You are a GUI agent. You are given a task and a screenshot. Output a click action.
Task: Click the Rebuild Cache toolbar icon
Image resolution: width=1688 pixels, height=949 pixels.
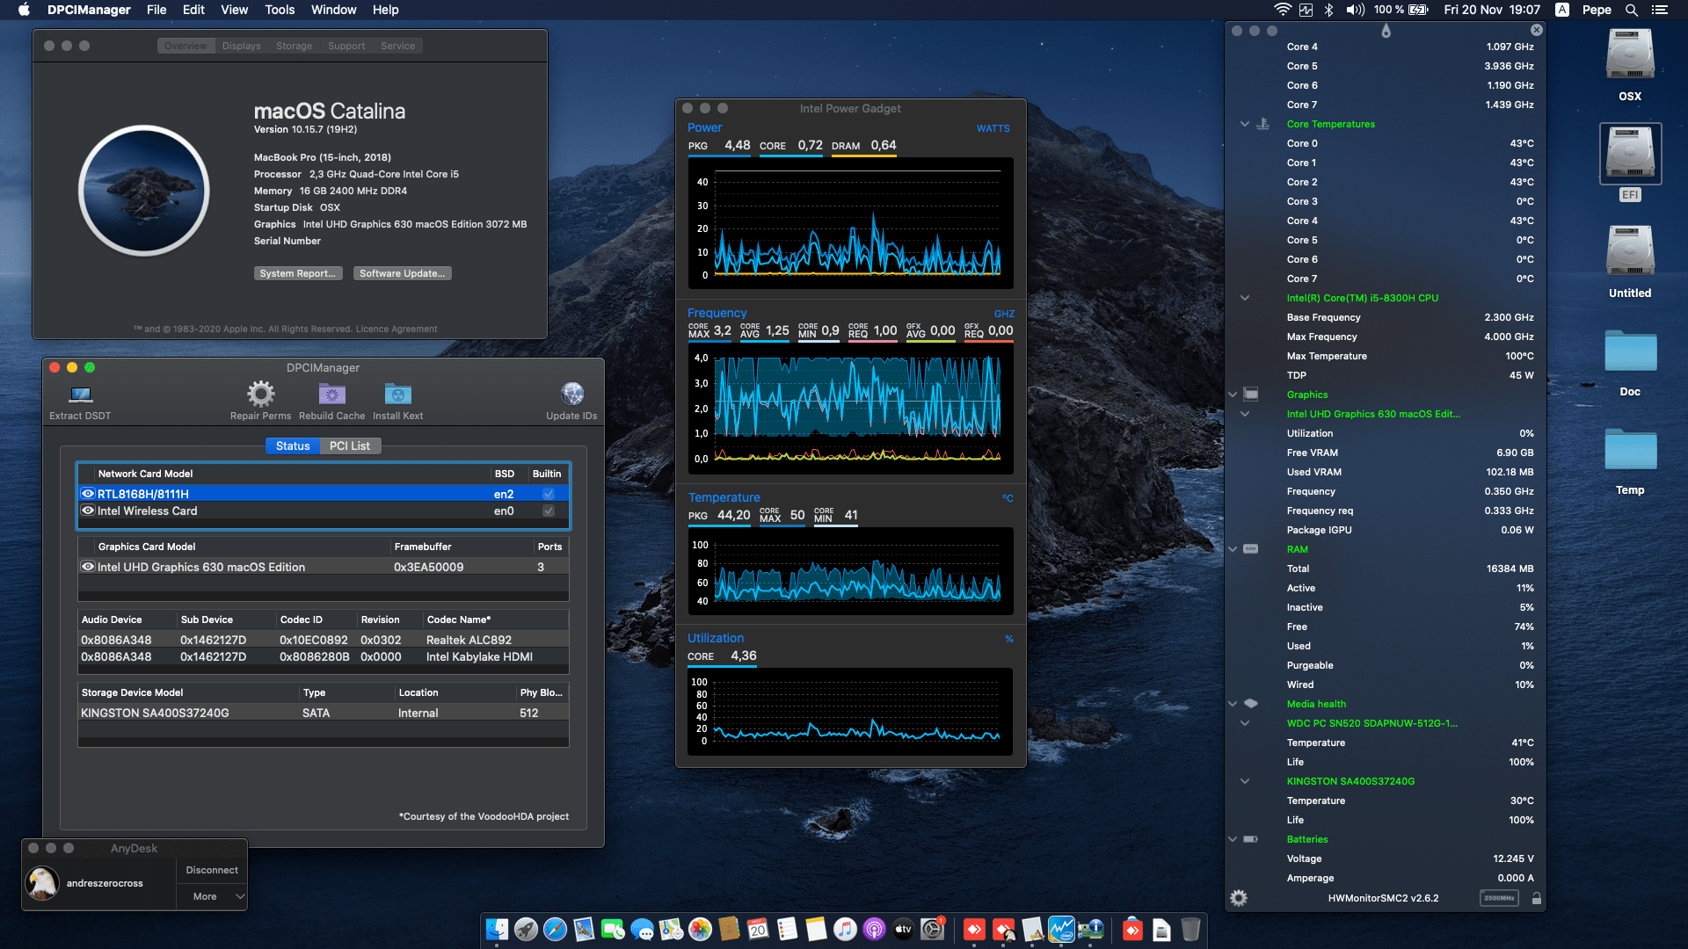pyautogui.click(x=332, y=394)
